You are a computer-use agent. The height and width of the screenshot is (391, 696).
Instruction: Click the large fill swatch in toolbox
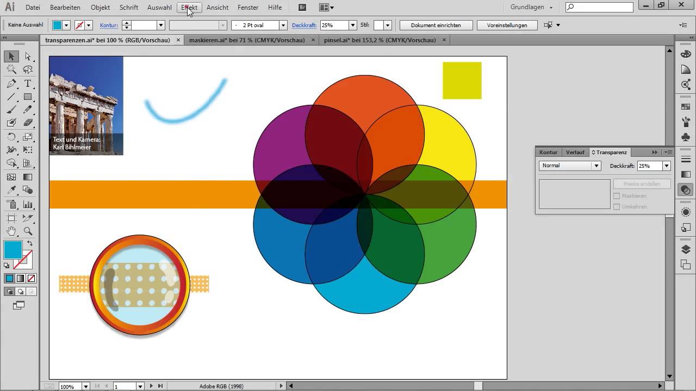pos(13,250)
